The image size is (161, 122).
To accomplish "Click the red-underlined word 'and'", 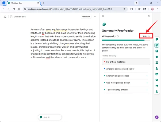I will pos(48,57).
